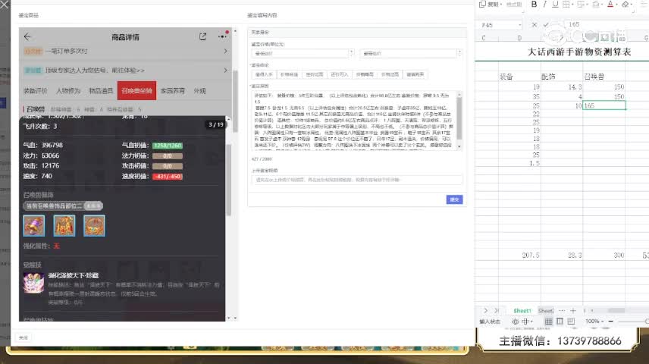Click the maximum appraisal price input

point(409,53)
